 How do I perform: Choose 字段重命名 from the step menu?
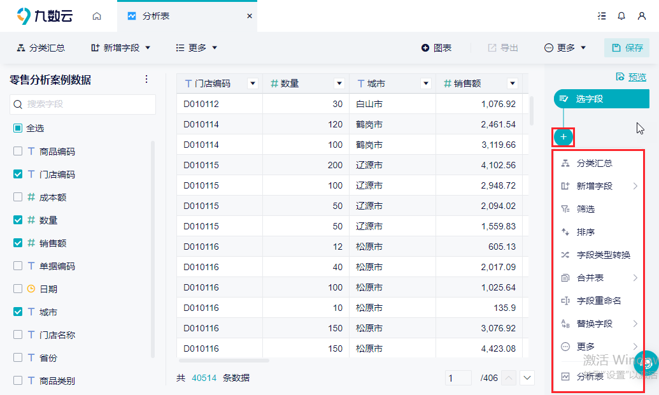point(598,301)
